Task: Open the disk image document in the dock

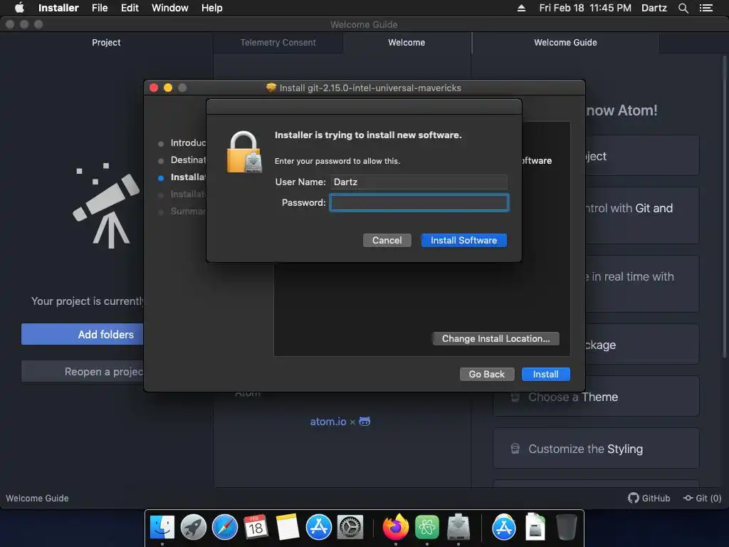Action: 535,527
